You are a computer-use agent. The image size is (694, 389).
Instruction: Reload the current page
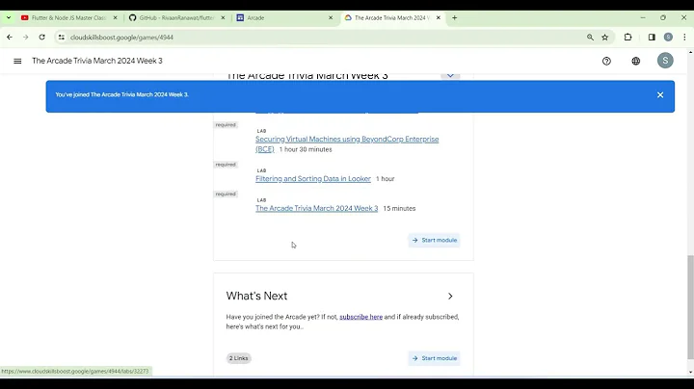coord(42,38)
